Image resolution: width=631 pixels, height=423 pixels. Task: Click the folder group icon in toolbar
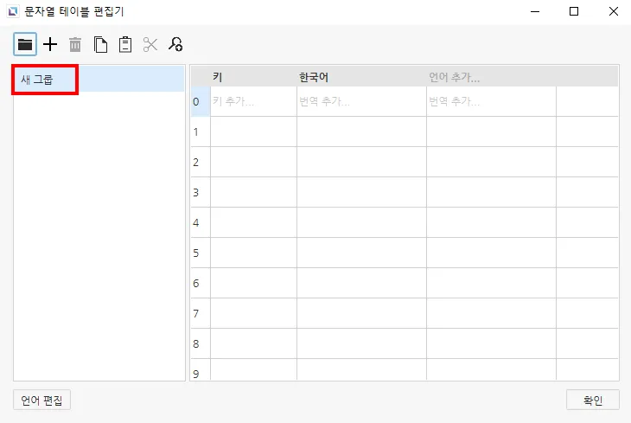click(x=25, y=44)
